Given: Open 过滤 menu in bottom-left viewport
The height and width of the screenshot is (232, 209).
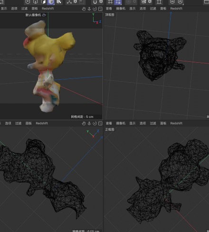Looking at the screenshot, I should 19,123.
